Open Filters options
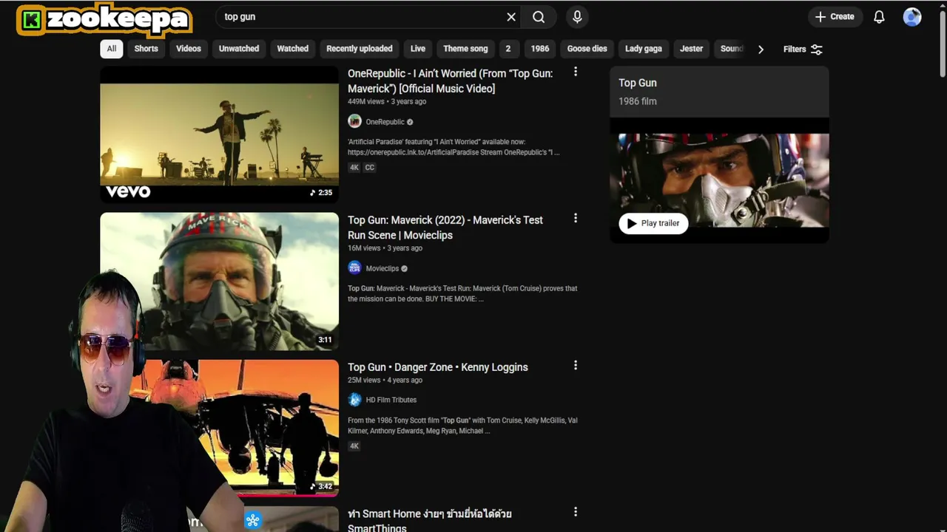The height and width of the screenshot is (532, 947). (803, 50)
